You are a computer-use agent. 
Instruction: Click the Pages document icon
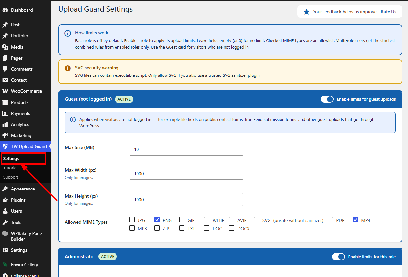pyautogui.click(x=5, y=58)
